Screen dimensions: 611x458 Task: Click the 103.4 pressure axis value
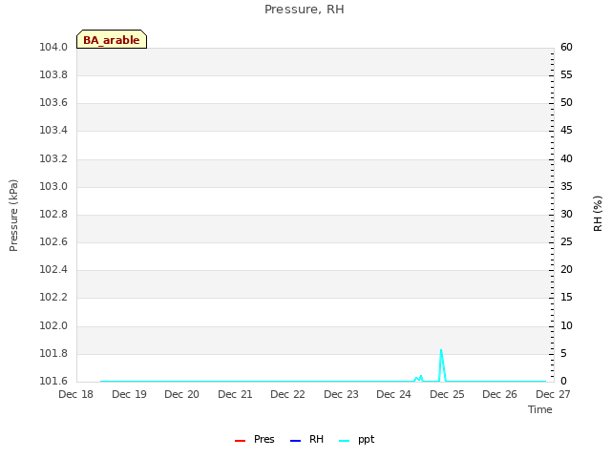(x=53, y=130)
